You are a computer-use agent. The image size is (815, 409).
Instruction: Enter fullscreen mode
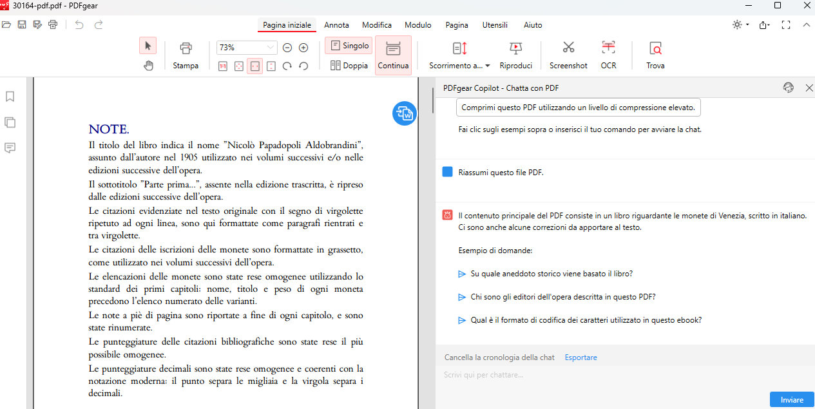[x=785, y=25]
